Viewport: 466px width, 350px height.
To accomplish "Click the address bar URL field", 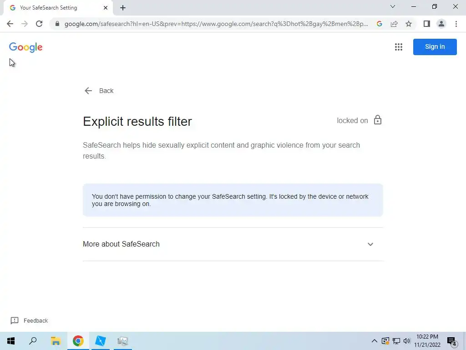I will click(x=216, y=24).
